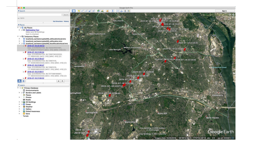Image resolution: width=254 pixels, height=146 pixels.
Task: Collapse the ltecelllocationlocal.kmz tree node
Action: tap(19, 44)
